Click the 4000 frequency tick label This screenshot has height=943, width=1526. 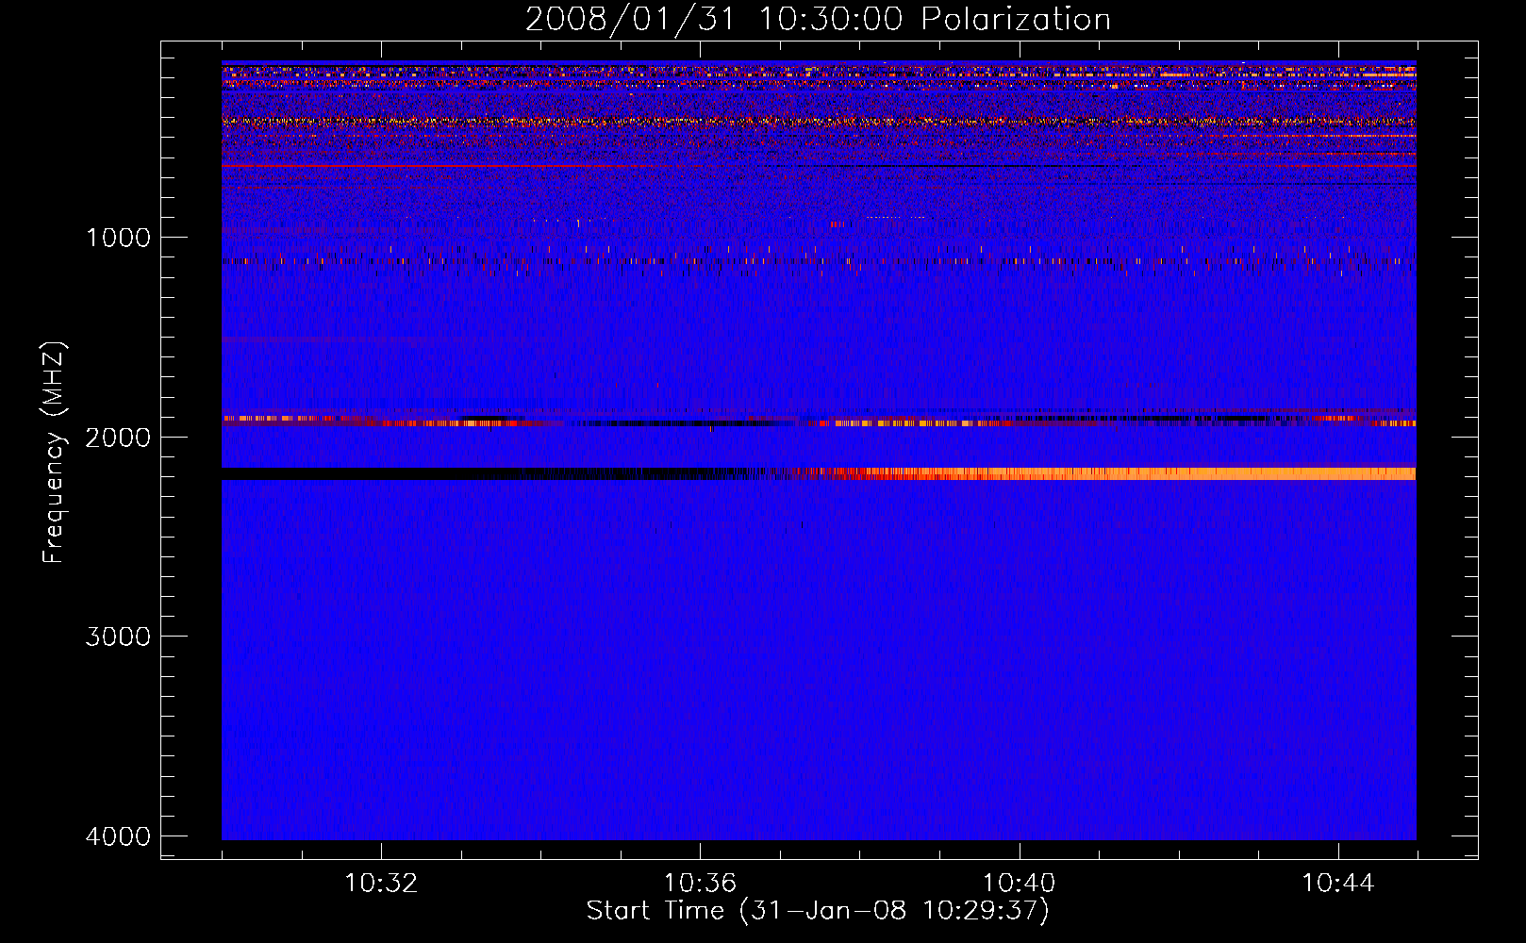tap(118, 836)
